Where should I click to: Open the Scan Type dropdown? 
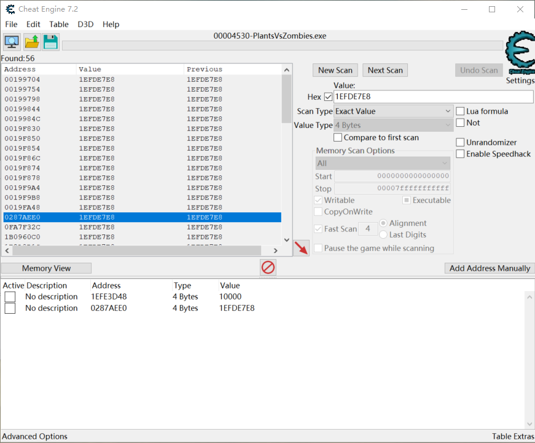393,111
